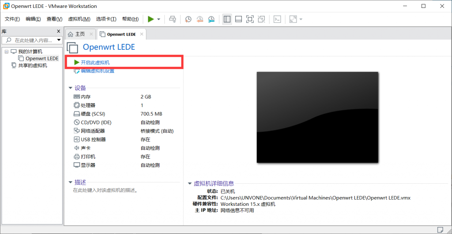This screenshot has width=452, height=234.
Task: Click the 显示器 display device icon
Action: pyautogui.click(x=77, y=165)
